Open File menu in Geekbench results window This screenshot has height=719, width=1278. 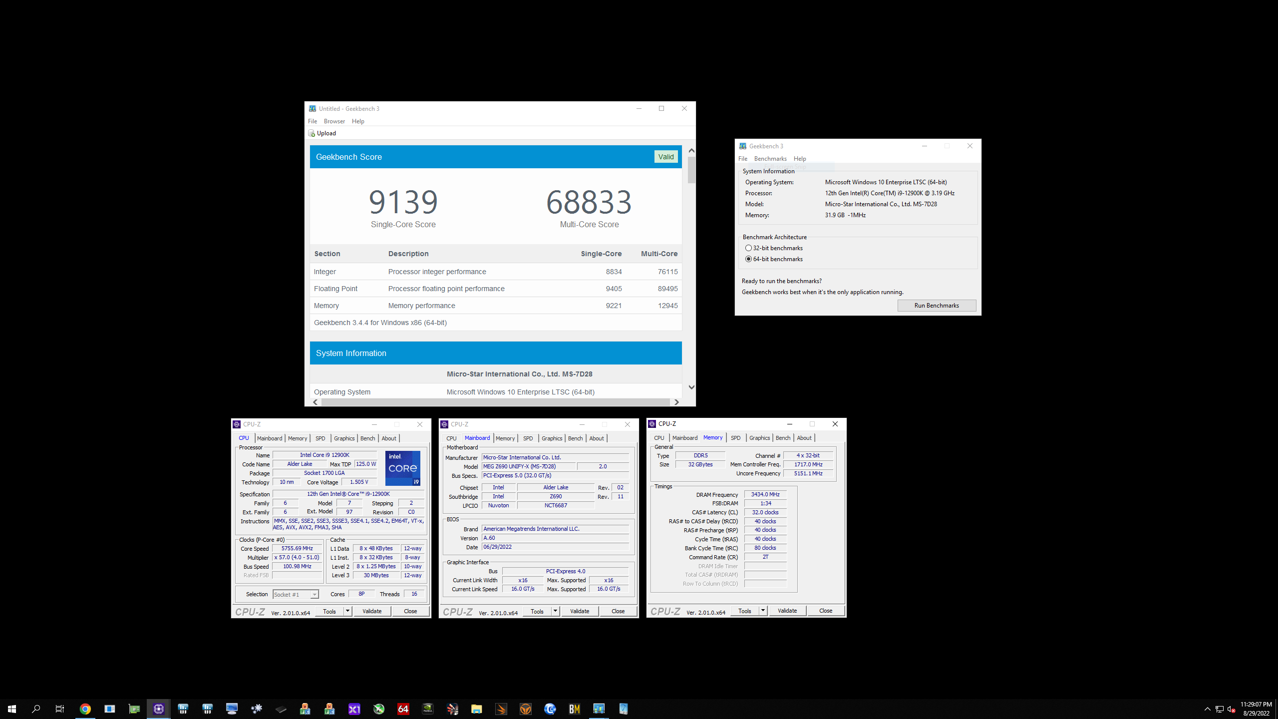coord(313,121)
